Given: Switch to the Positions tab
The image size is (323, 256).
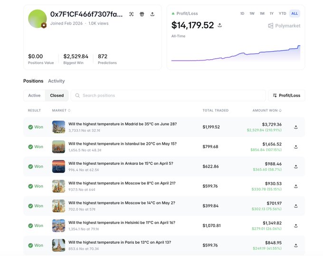Looking at the screenshot, I should [x=33, y=81].
